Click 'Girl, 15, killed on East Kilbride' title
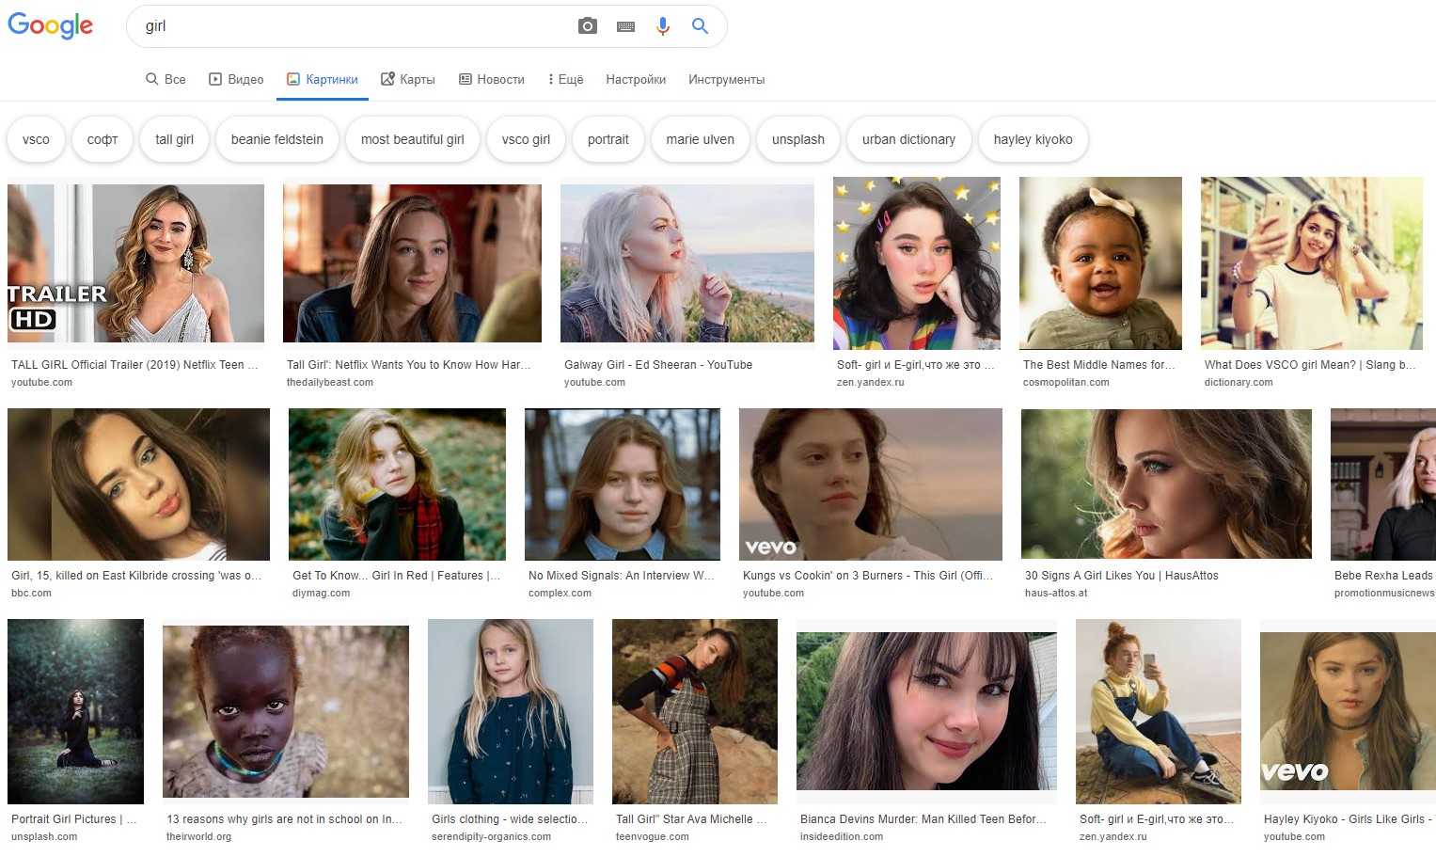 [x=136, y=576]
